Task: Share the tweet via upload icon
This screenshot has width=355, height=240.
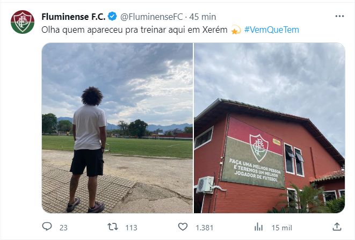Action: click(x=337, y=227)
